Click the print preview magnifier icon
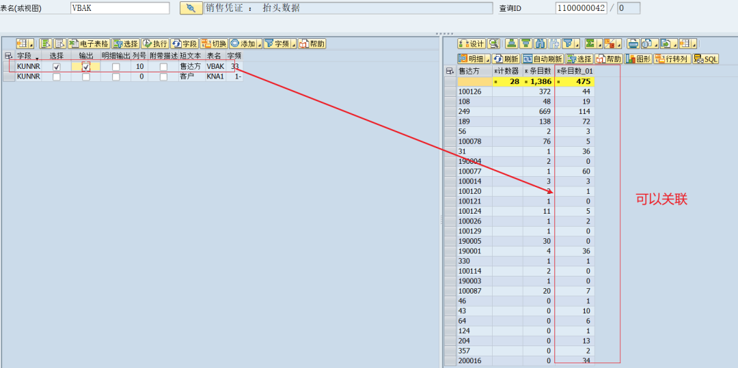Screen dimensions: 738x368 click(x=493, y=44)
